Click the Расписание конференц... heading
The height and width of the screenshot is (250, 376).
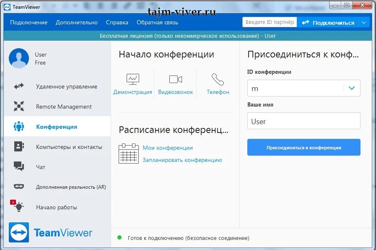pos(174,130)
